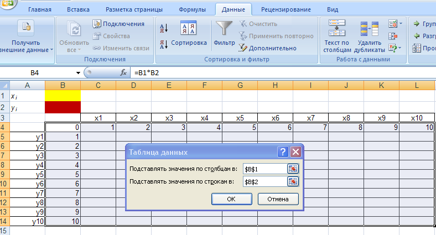Collapse dialog via column input range selector
Screen dimensions: 436x235
coord(293,169)
